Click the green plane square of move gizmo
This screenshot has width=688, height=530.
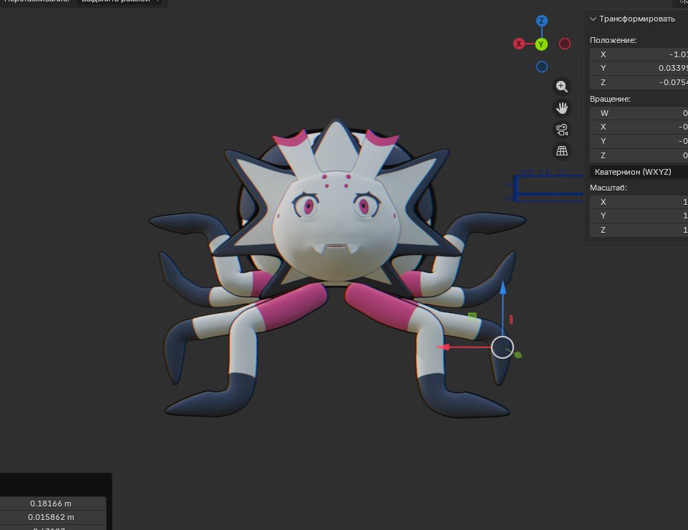(472, 316)
